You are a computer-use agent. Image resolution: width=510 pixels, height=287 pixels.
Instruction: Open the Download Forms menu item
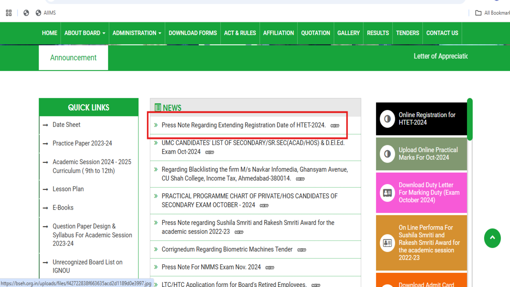click(192, 33)
